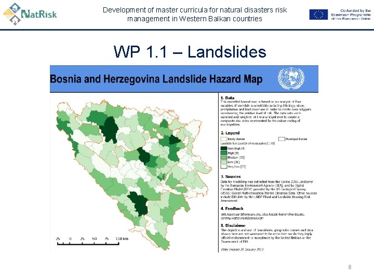Screen dimensions: 374x280
Task: Click 'Co-funded by the Erasmus+ Programme' text
Action: click(351, 15)
